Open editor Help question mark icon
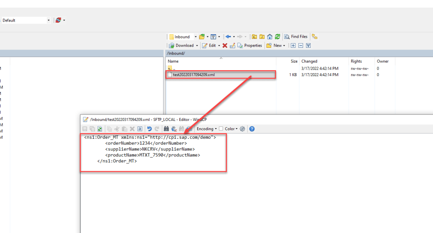 coord(252,129)
